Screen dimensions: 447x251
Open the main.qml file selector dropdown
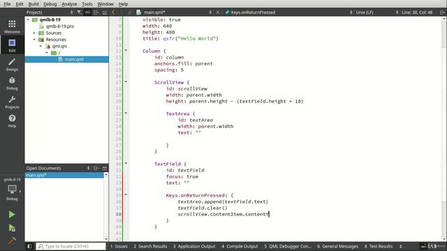click(x=175, y=13)
